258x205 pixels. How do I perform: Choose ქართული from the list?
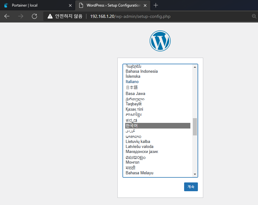point(158,99)
